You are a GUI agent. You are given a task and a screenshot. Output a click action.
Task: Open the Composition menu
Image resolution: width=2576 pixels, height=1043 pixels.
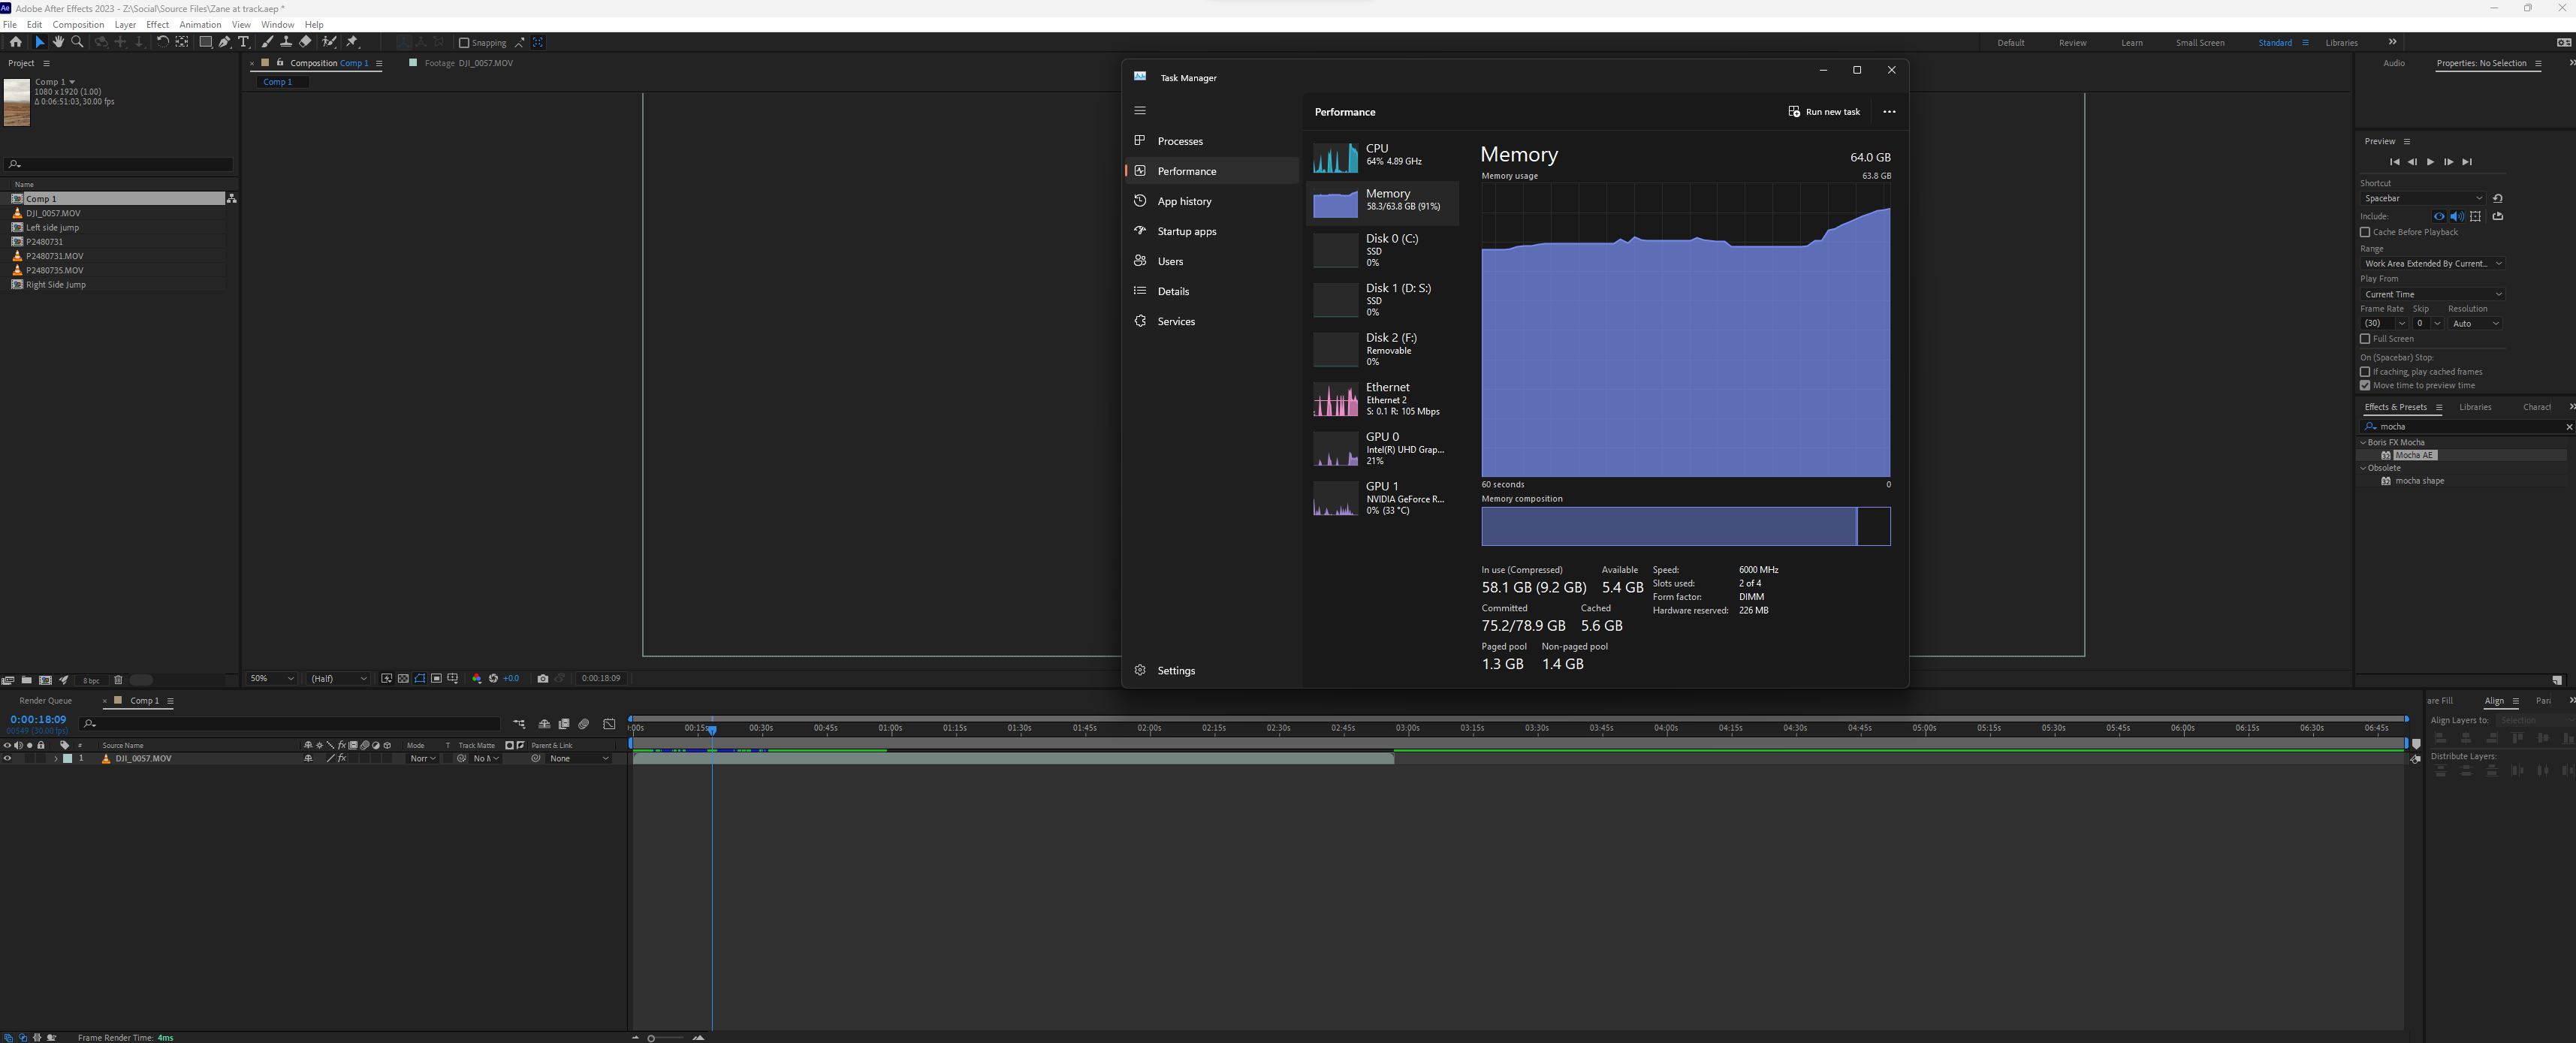point(78,24)
